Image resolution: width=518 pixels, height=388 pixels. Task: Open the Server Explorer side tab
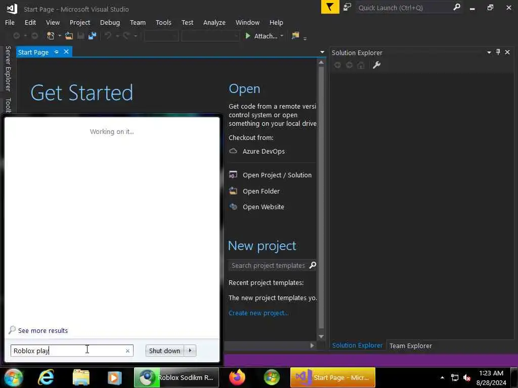pos(8,69)
